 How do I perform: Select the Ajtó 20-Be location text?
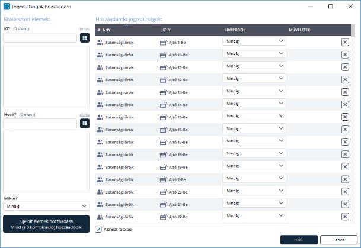pyautogui.click(x=178, y=192)
